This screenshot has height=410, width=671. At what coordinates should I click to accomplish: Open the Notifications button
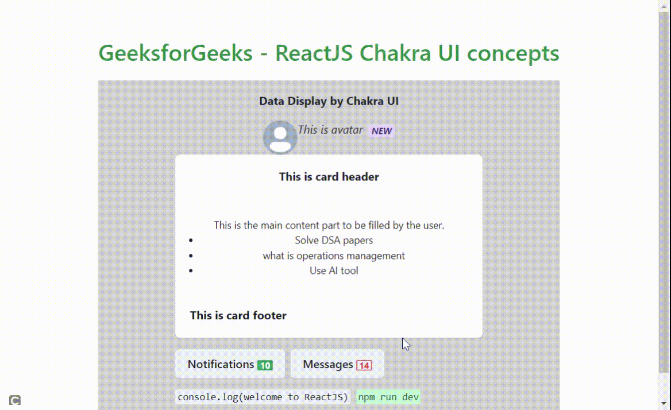(230, 364)
